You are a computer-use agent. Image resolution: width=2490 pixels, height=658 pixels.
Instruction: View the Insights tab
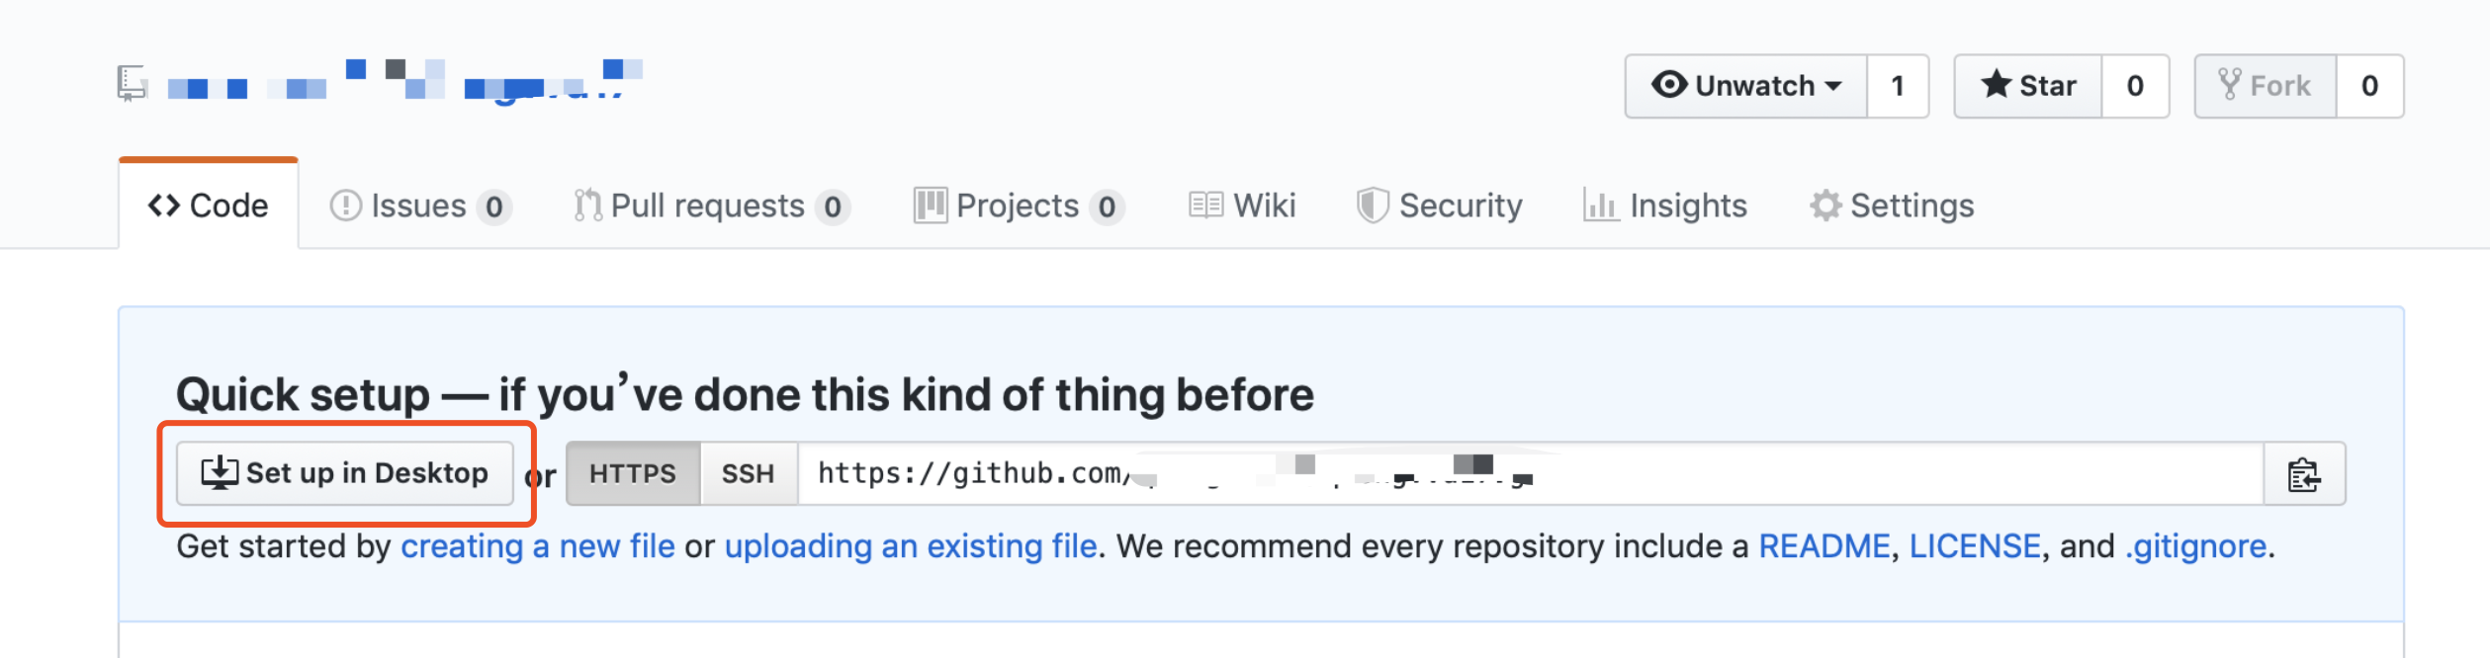coord(1665,206)
